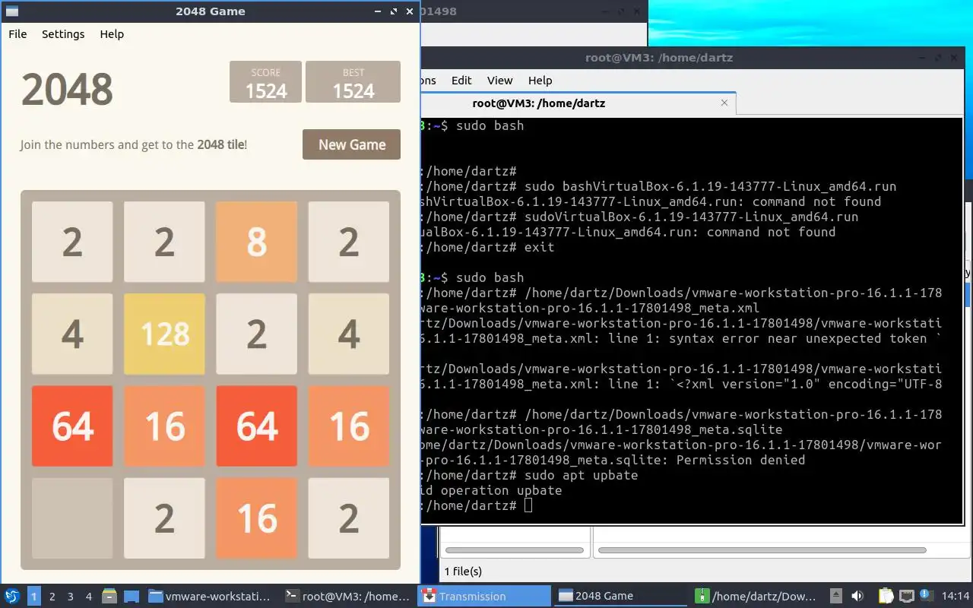This screenshot has height=608, width=973.
Task: Click the right pane horizontal scrollbar in file manager
Action: click(x=762, y=550)
